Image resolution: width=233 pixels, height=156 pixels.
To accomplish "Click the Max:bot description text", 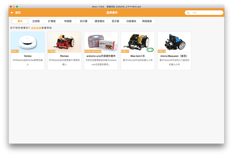I will coord(138,60).
